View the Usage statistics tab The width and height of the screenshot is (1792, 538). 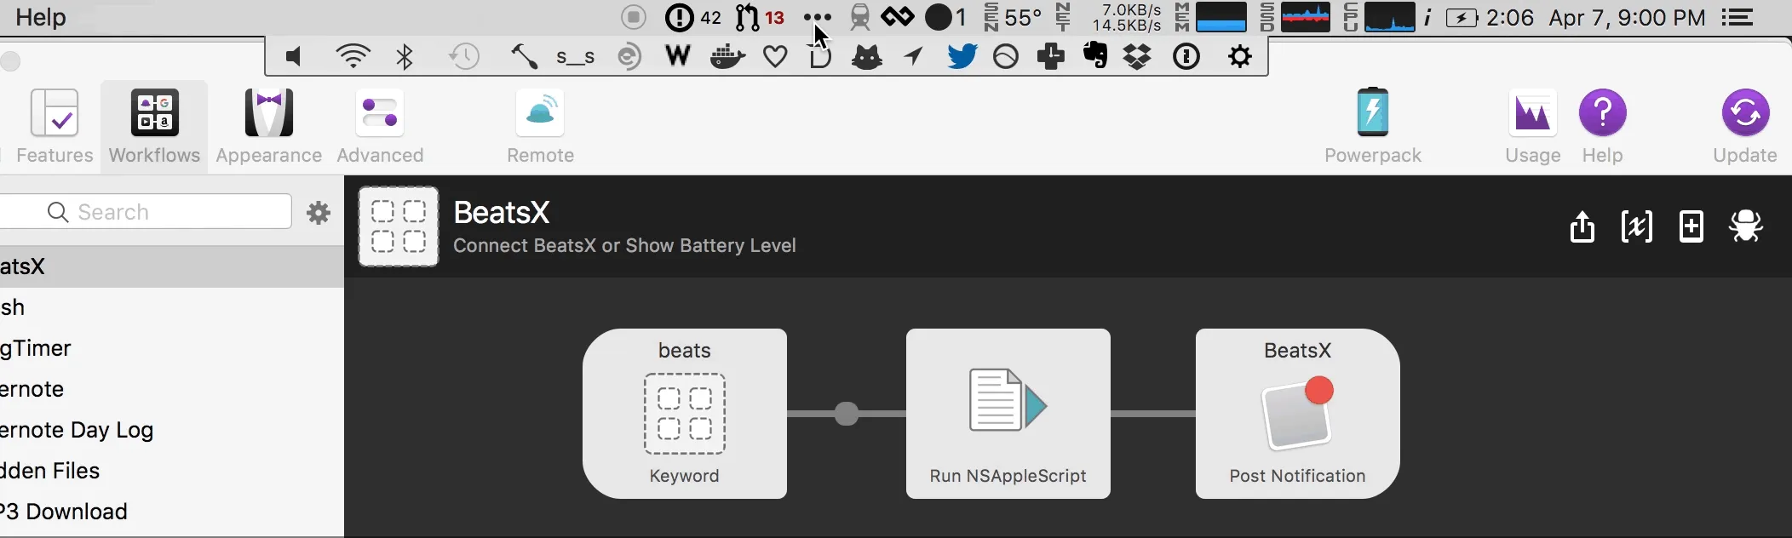pyautogui.click(x=1532, y=127)
